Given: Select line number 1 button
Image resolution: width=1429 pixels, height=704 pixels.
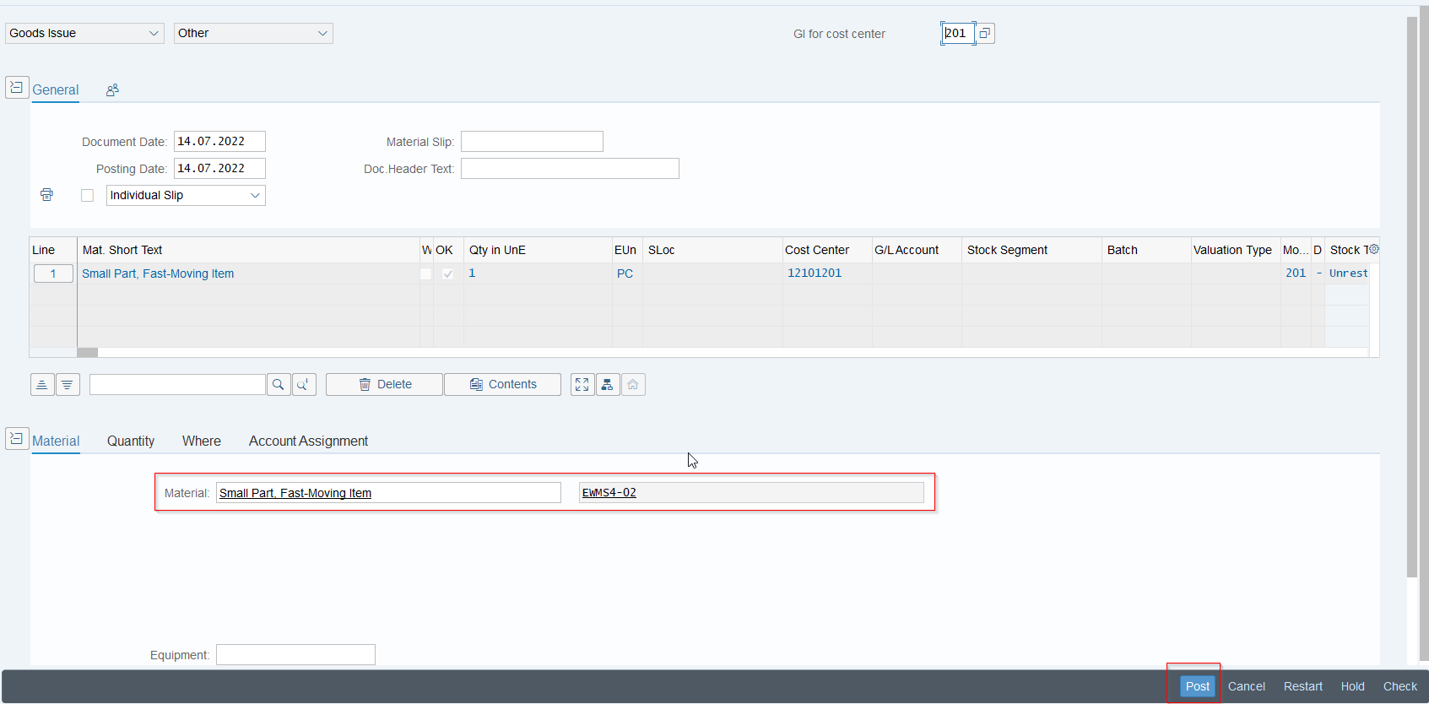Looking at the screenshot, I should [x=53, y=273].
